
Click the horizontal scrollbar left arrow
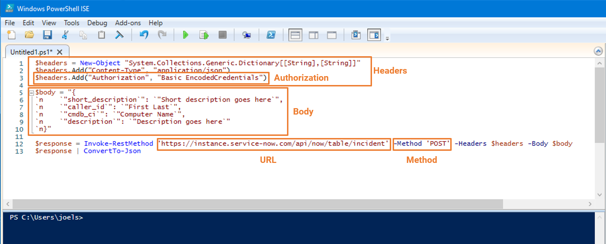point(8,204)
